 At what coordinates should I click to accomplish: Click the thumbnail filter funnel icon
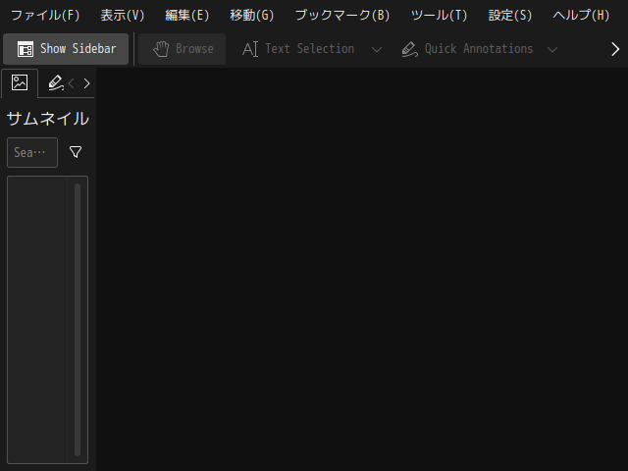point(76,152)
